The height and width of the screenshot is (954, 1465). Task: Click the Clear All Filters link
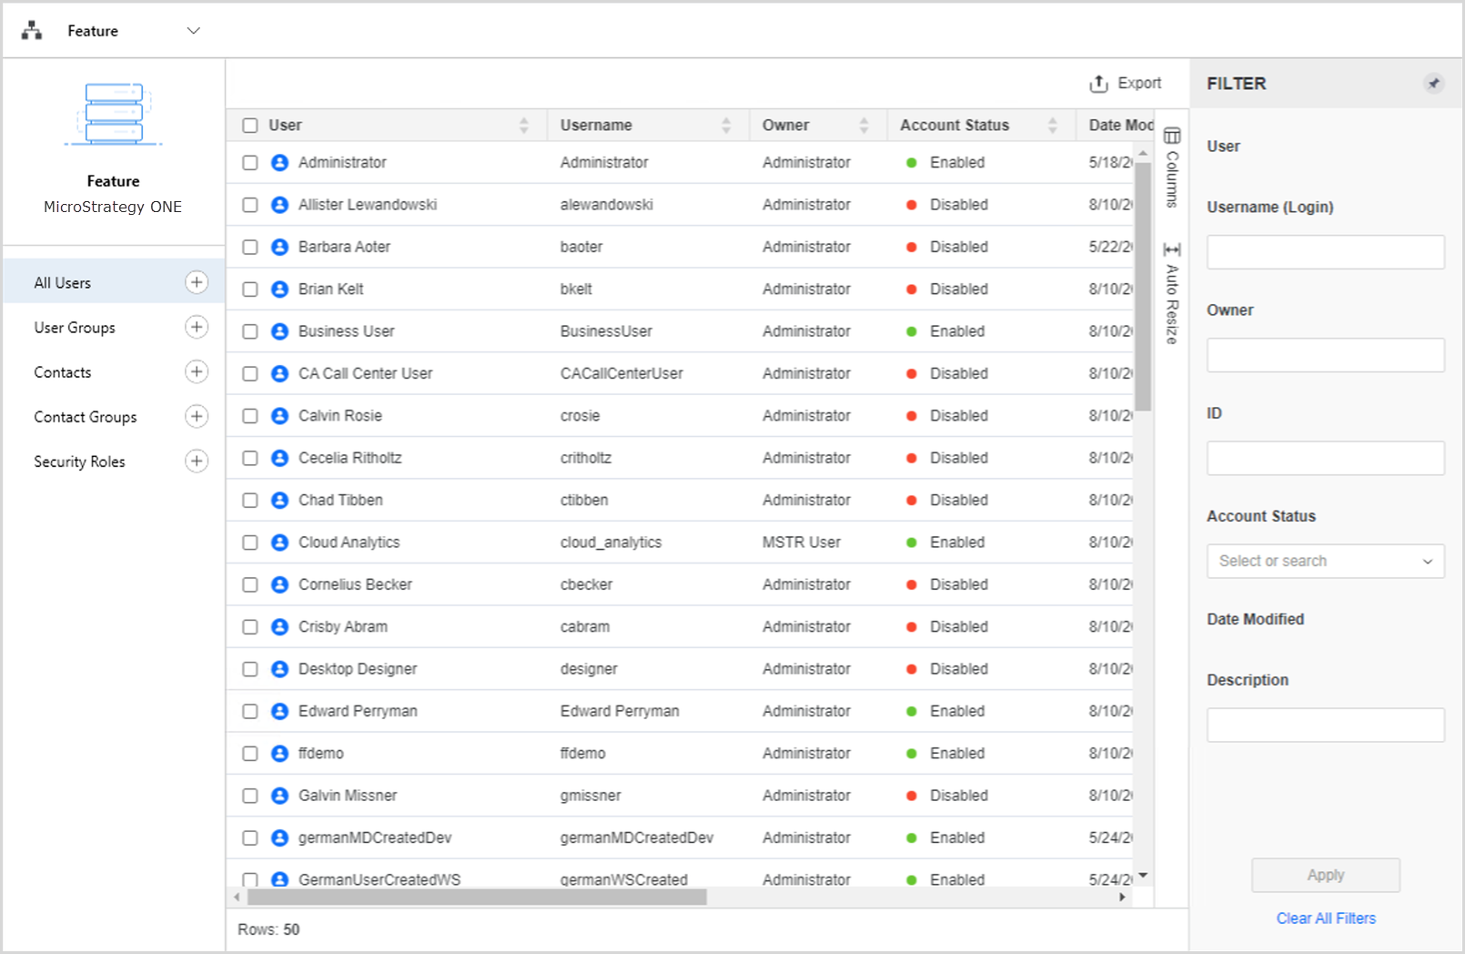pyautogui.click(x=1326, y=918)
